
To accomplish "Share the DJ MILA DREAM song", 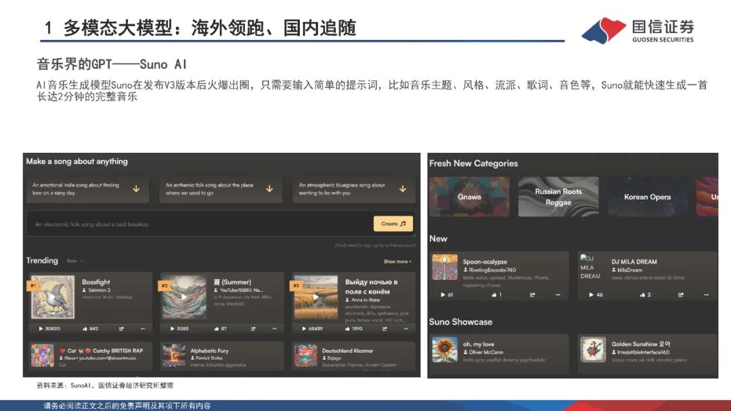I will [x=681, y=295].
